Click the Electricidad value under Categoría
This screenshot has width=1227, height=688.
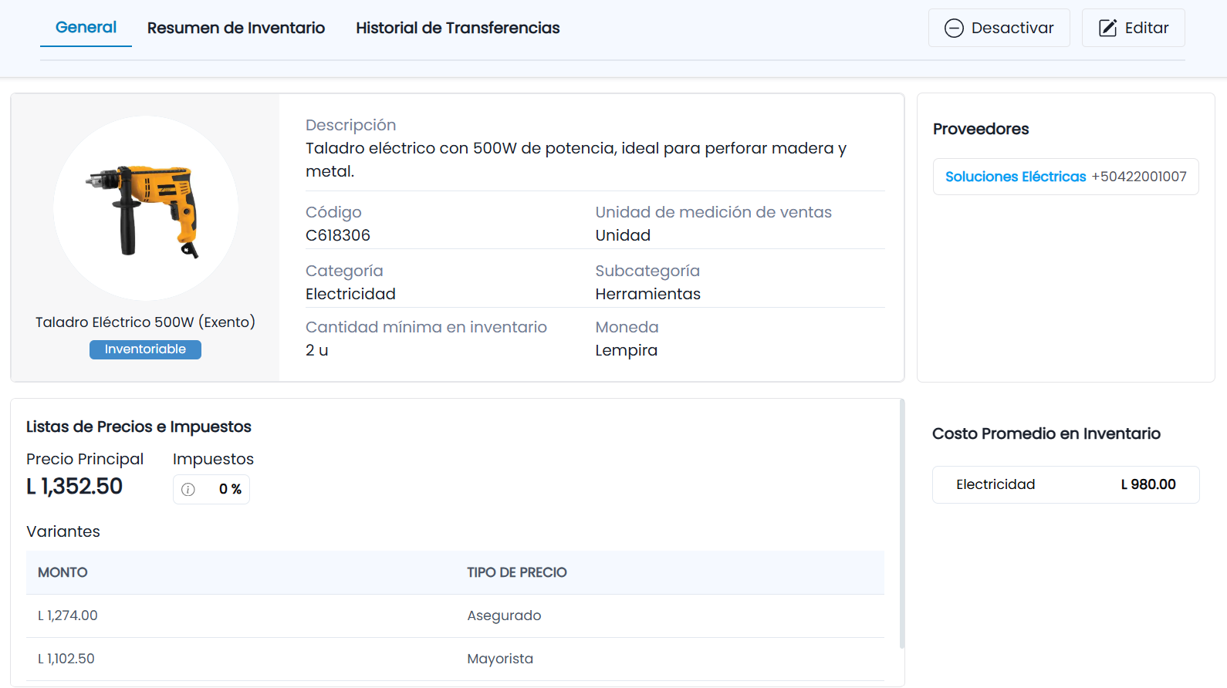click(x=350, y=294)
